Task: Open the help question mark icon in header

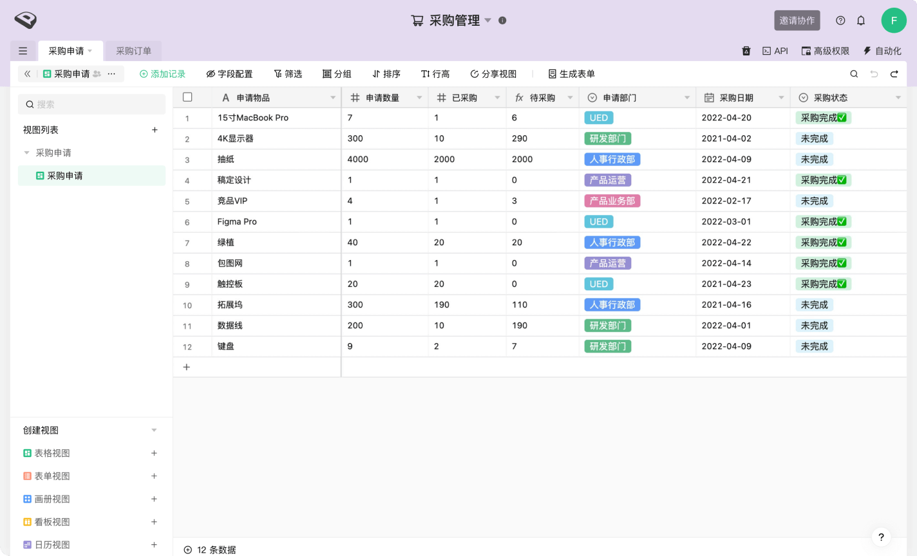Action: 840,21
